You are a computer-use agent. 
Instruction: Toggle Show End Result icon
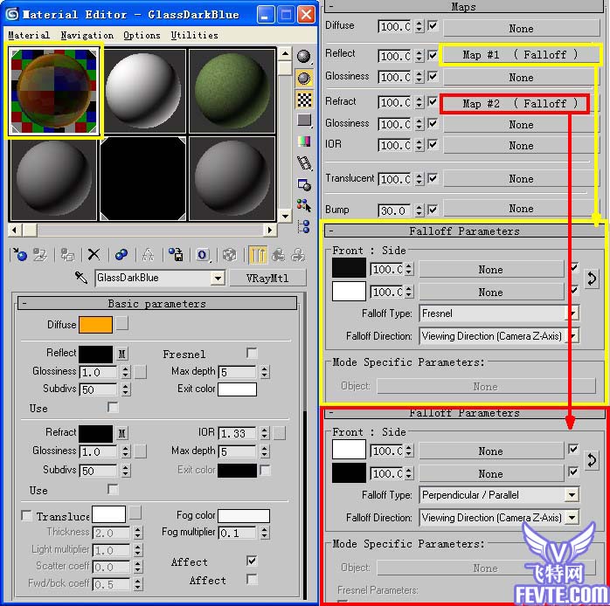pyautogui.click(x=258, y=255)
